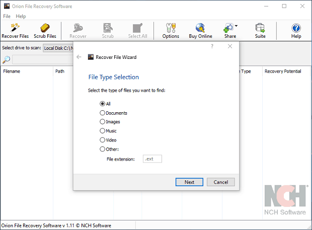
Task: Close the Recover File Wizard dialog
Action: click(230, 46)
